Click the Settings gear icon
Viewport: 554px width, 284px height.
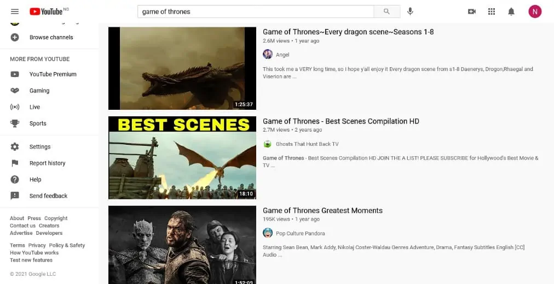(x=15, y=146)
